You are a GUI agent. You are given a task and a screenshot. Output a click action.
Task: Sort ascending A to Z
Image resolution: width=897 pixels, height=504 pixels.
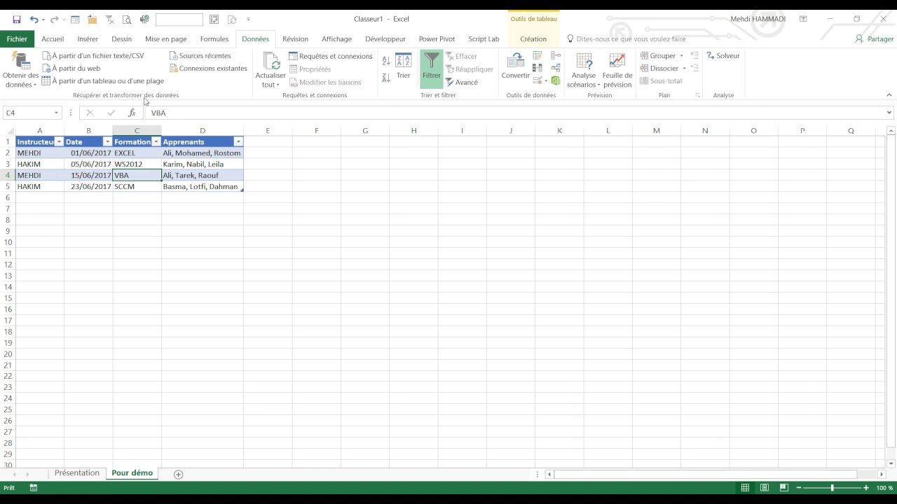(x=386, y=62)
